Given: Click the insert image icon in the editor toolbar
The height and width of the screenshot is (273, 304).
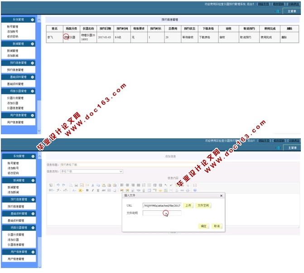Looking at the screenshot, I should [122, 190].
